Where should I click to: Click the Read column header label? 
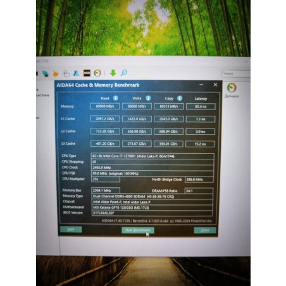pos(105,98)
